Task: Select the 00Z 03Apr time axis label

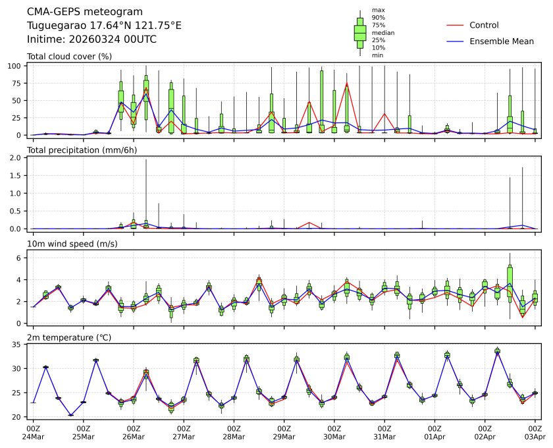Action: click(x=535, y=432)
